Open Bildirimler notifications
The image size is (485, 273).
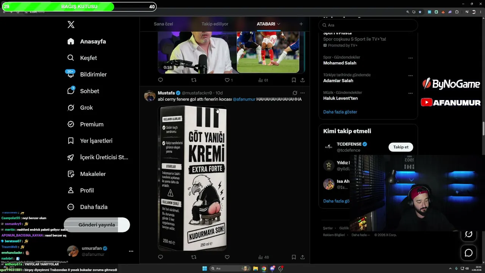point(86,74)
